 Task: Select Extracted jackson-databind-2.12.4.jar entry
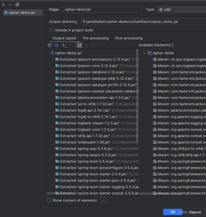(x=97, y=72)
